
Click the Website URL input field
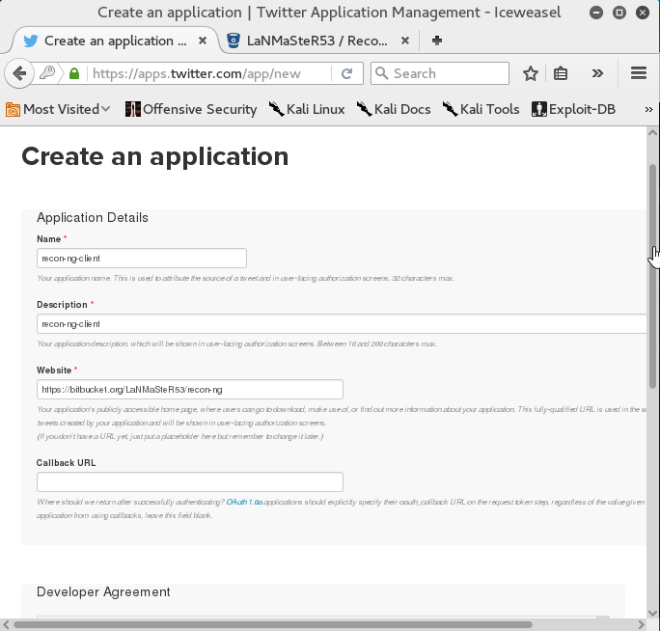click(190, 390)
